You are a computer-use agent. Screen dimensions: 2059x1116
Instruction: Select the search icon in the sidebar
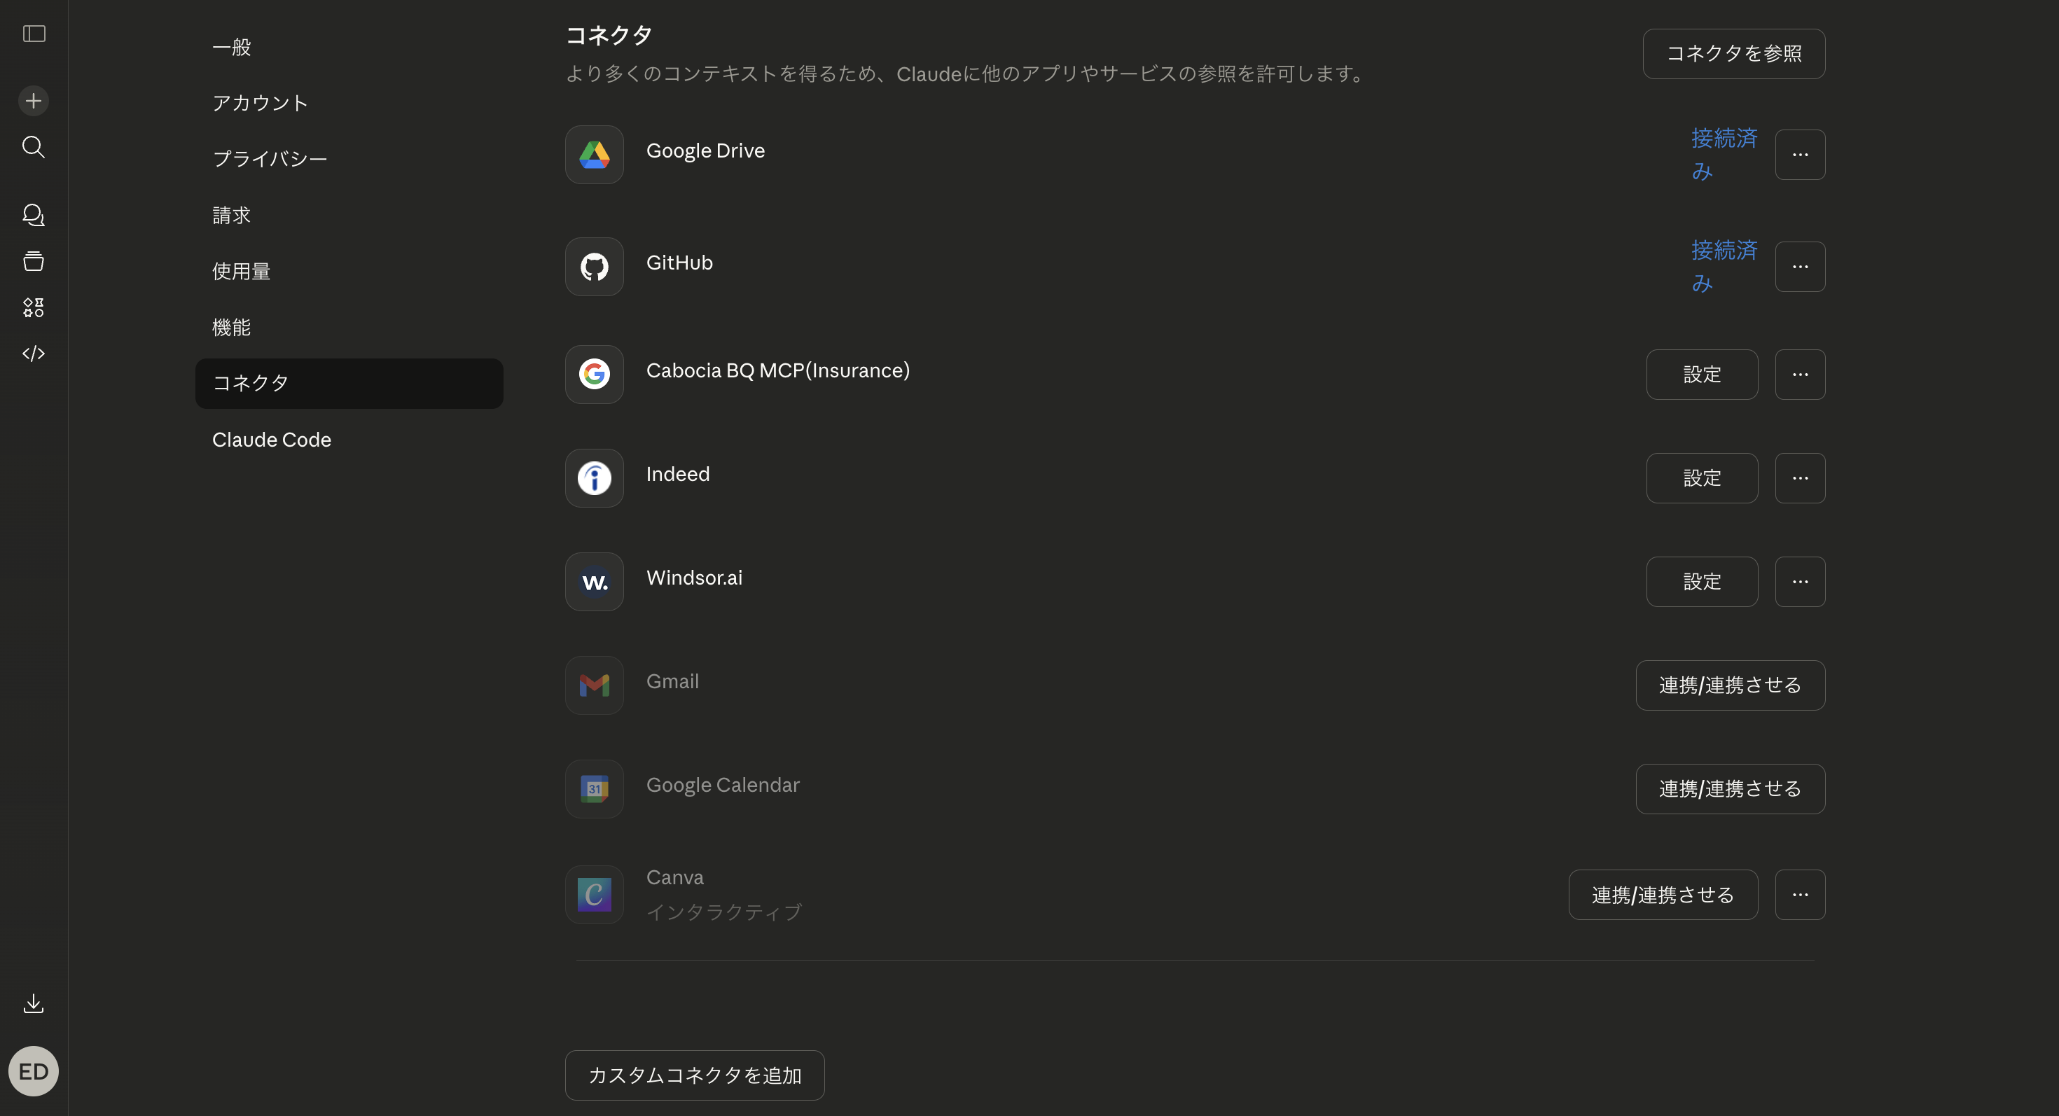coord(33,146)
